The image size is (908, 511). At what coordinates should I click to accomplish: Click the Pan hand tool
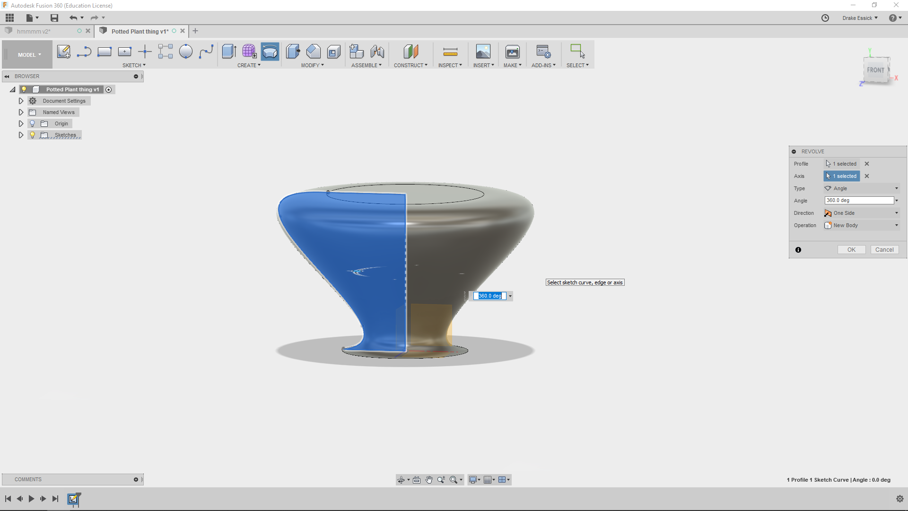[x=429, y=480]
